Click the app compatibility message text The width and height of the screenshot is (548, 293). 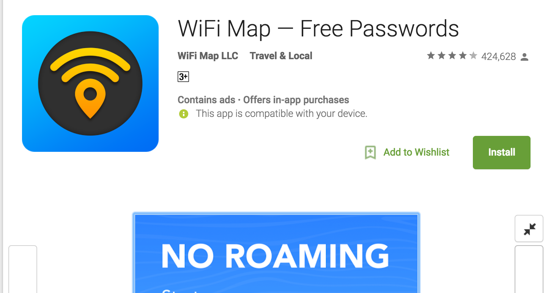[x=281, y=113]
